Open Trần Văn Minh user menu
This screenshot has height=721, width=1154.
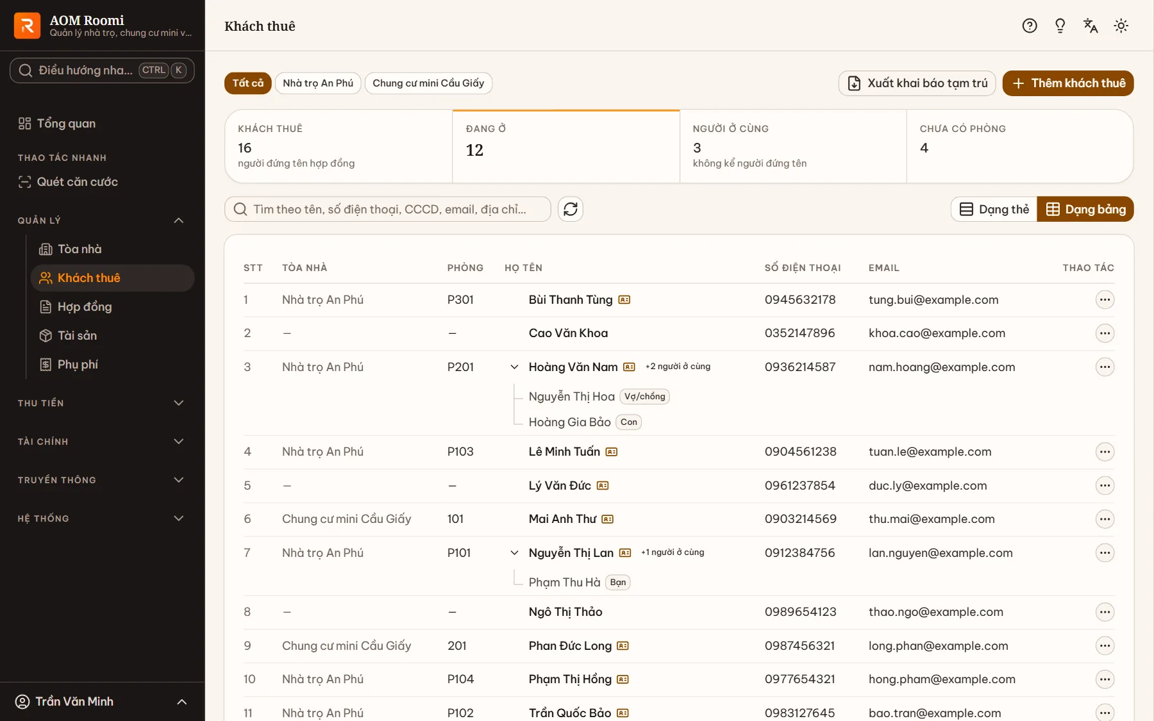pyautogui.click(x=103, y=702)
